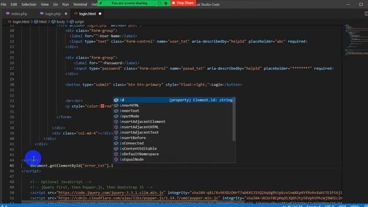368x207 pixels.
Task: Open the Edit menu
Action: tap(14, 5)
